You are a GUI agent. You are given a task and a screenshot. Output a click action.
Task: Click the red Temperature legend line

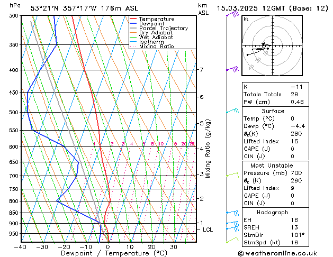click(x=133, y=19)
